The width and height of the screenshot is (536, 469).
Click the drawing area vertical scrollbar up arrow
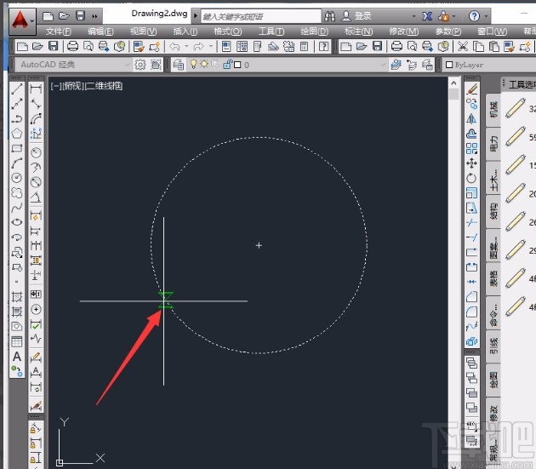tap(453, 83)
